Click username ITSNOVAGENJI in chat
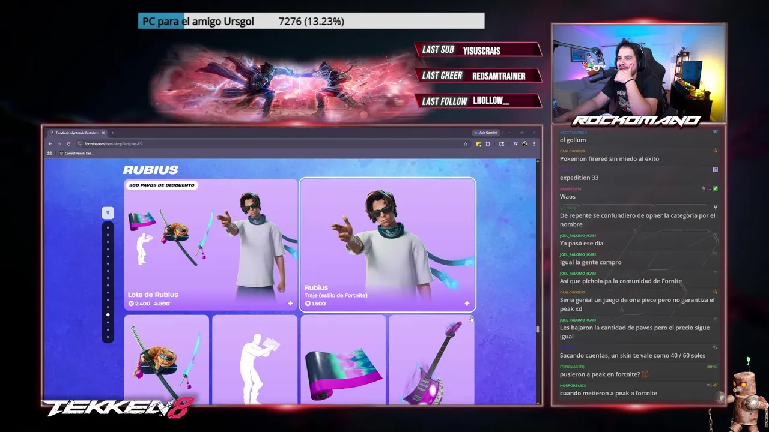The width and height of the screenshot is (769, 432). (573, 367)
